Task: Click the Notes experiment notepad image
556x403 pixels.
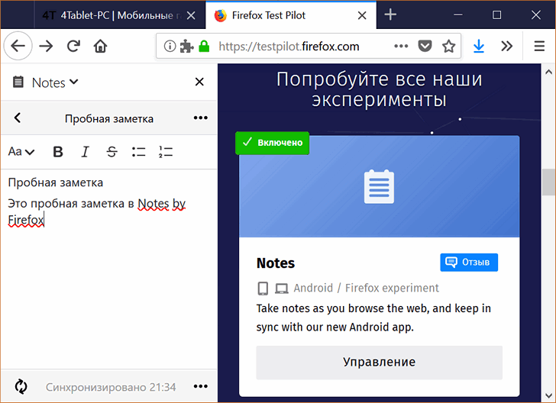Action: tap(379, 186)
